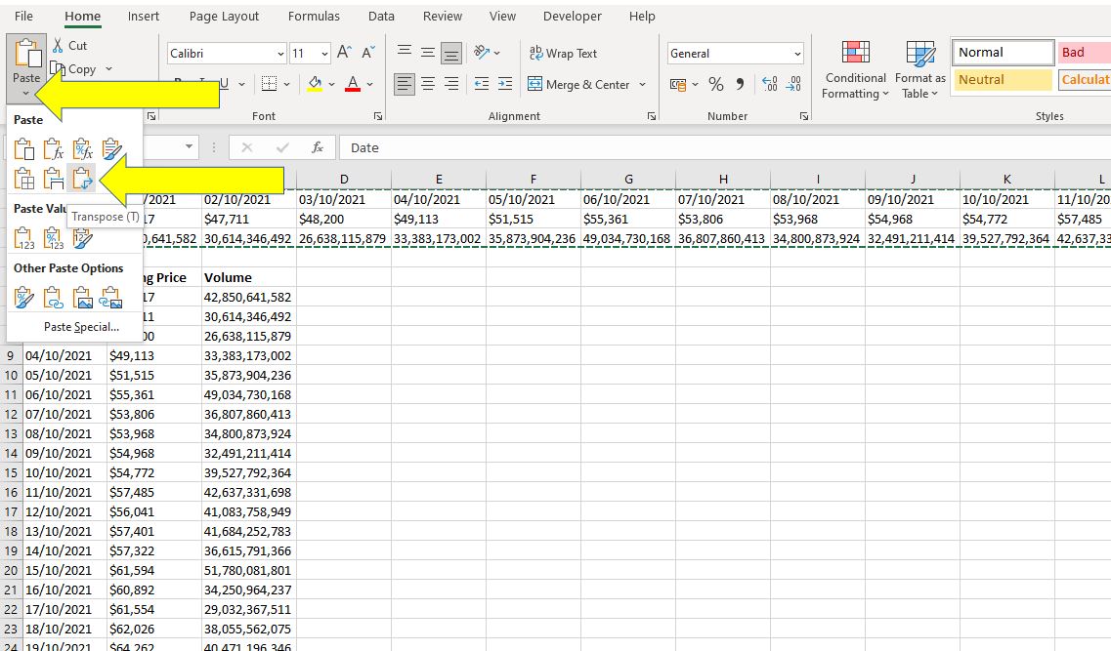
Task: Click the Paste Values 123 icon
Action: [24, 238]
